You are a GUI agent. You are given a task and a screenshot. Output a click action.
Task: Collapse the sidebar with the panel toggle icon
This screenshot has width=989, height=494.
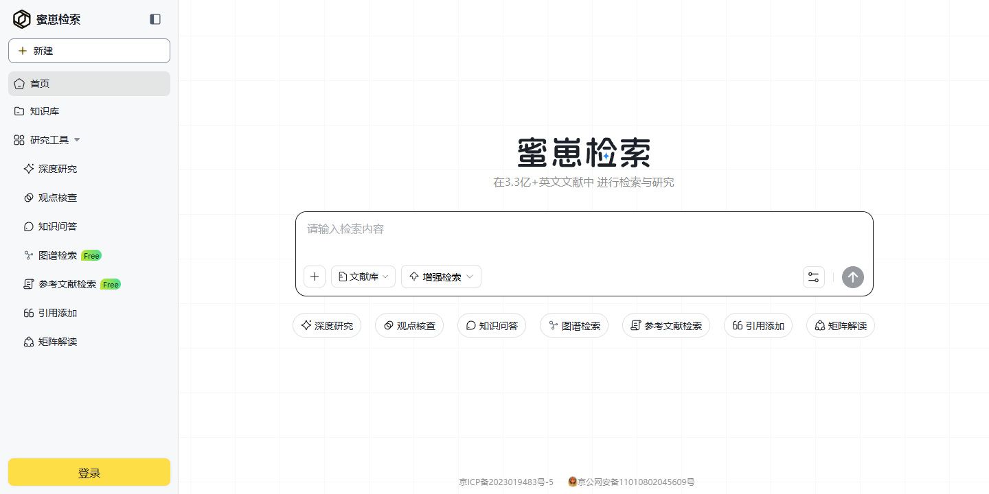point(155,19)
